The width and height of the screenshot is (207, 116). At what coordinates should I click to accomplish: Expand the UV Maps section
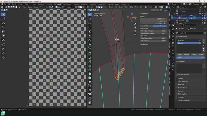[180, 78]
